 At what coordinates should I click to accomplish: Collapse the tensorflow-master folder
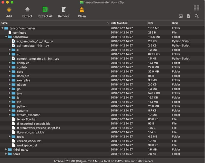point(3,28)
